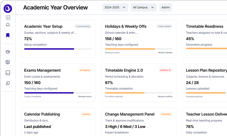
Task: Expand the All Campus dropdown
Action: click(x=144, y=7)
